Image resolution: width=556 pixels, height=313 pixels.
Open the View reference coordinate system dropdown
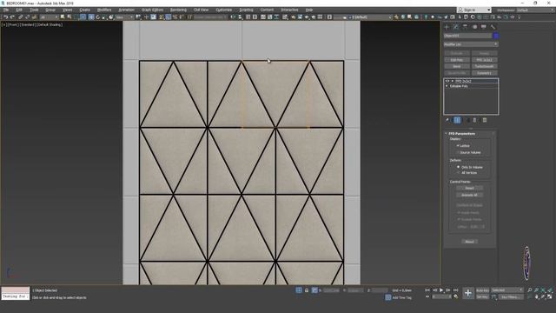click(x=124, y=17)
